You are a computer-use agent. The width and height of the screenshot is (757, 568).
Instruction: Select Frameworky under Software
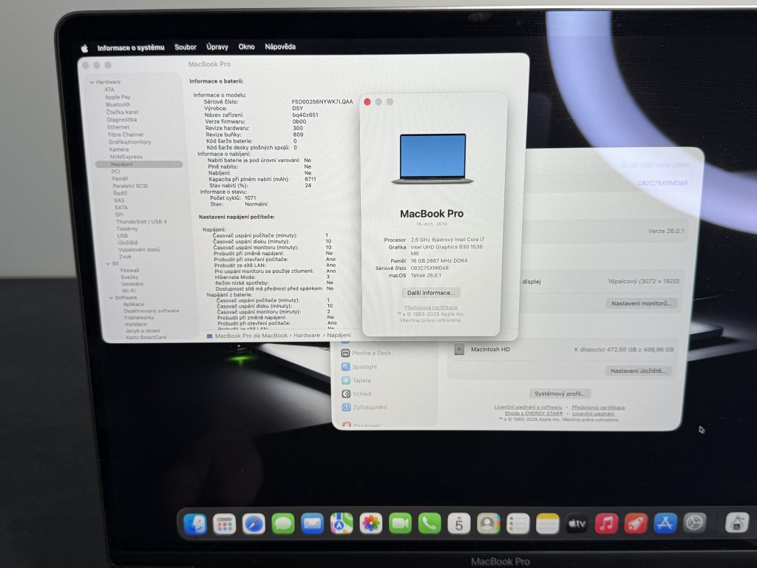tap(139, 318)
